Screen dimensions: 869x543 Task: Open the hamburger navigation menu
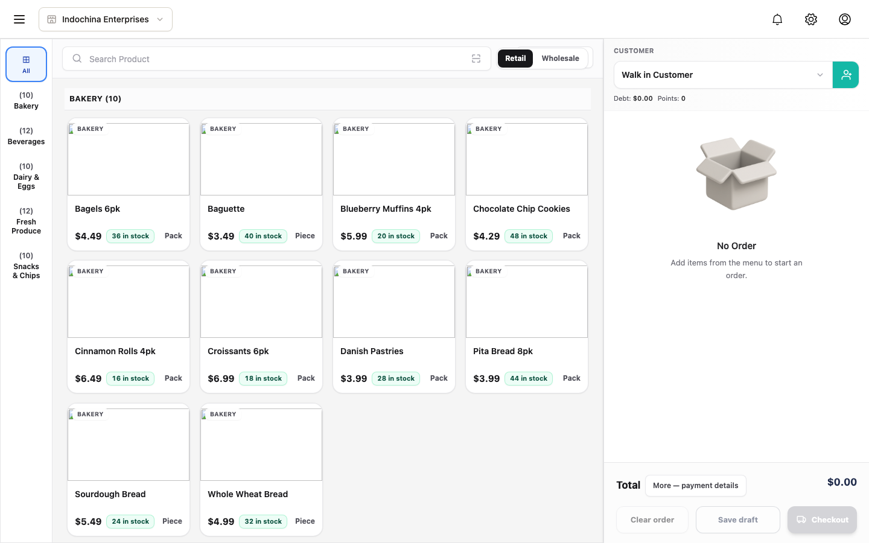coord(19,19)
